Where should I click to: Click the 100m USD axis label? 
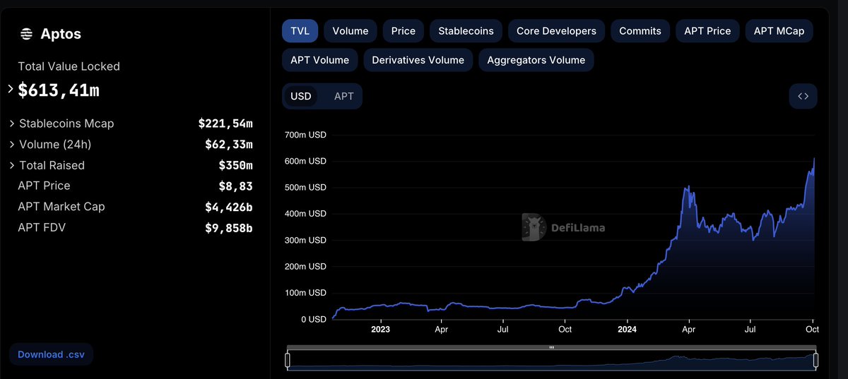305,292
